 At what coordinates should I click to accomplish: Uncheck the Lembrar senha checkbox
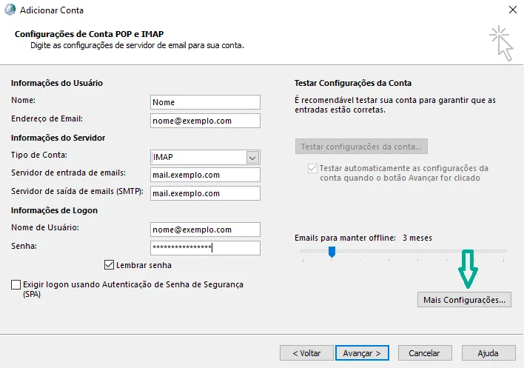click(109, 265)
